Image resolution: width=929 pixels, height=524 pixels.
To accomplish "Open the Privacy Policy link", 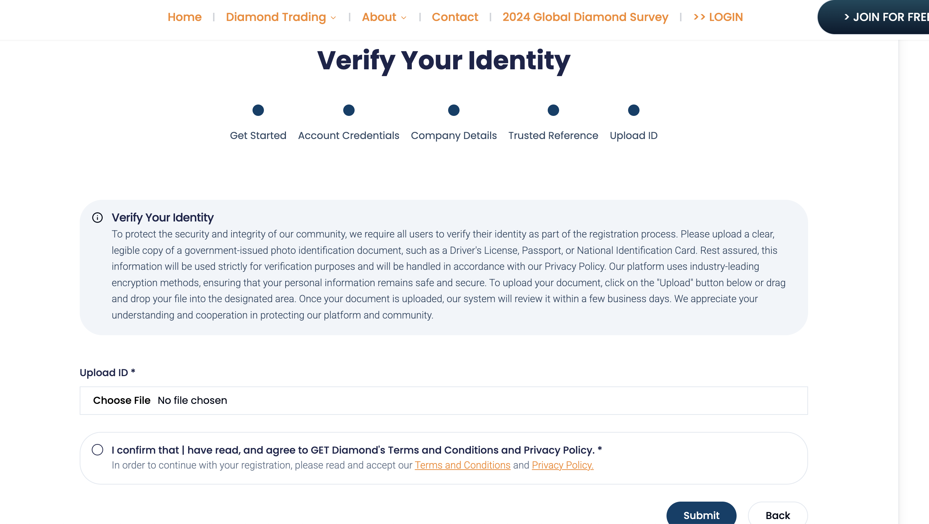I will [x=563, y=465].
